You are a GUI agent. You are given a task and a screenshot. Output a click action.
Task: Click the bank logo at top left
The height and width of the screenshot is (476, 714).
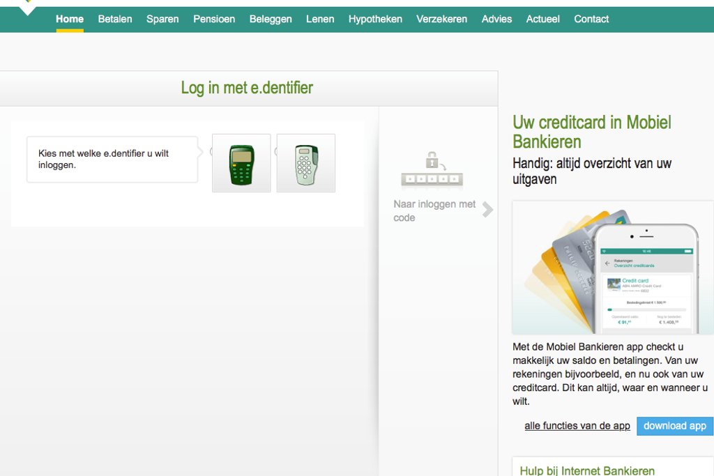(28, 3)
